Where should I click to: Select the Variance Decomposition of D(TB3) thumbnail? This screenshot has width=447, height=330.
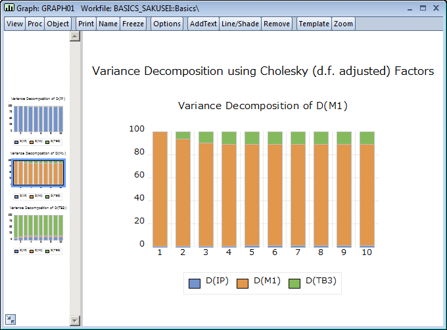pyautogui.click(x=39, y=229)
